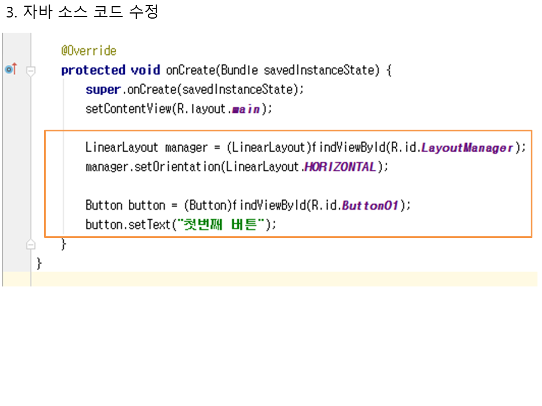Click the HORIZONTAL constant
Screen dimensions: 542x406
pos(340,167)
